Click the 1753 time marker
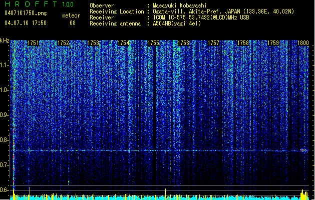Screen dimensions: 315x200 click(94, 43)
